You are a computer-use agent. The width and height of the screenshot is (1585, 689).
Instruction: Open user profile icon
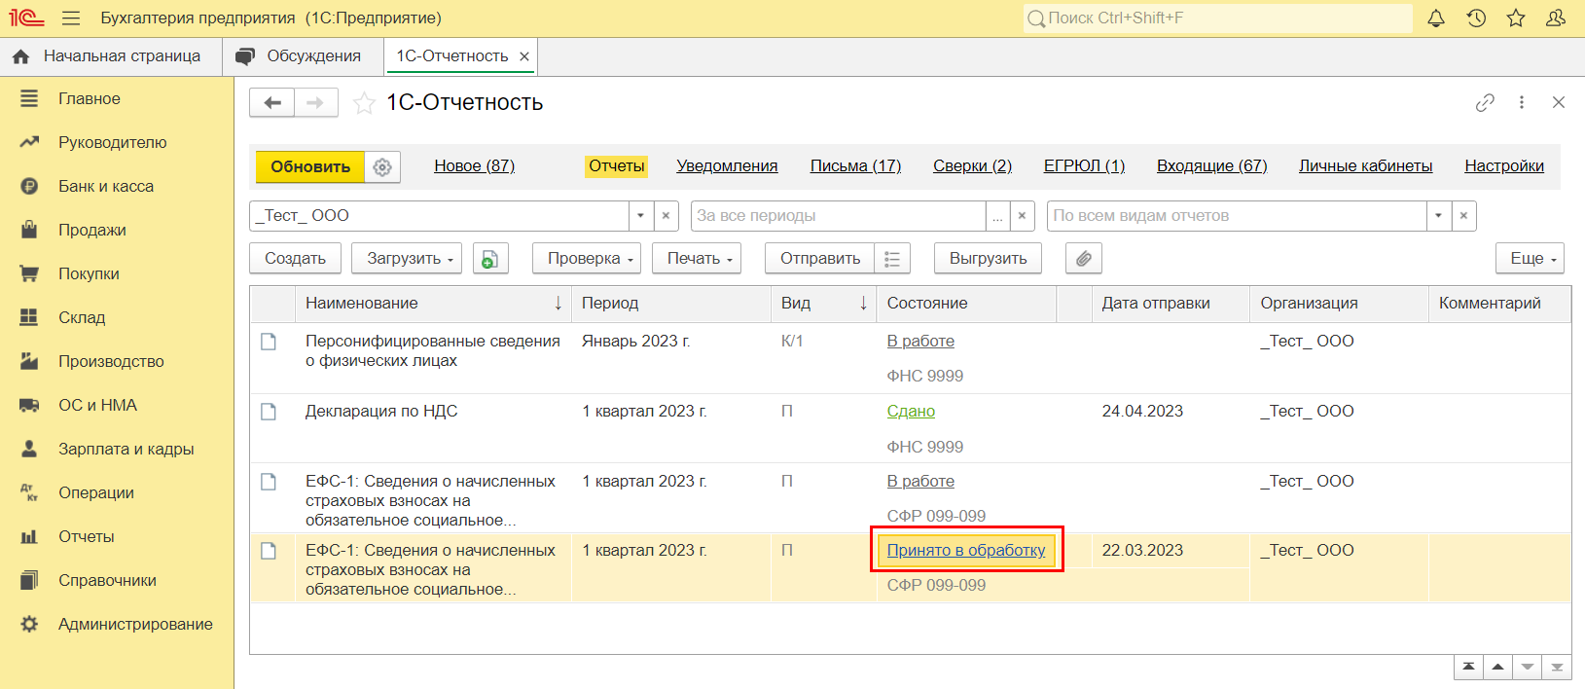[1556, 18]
